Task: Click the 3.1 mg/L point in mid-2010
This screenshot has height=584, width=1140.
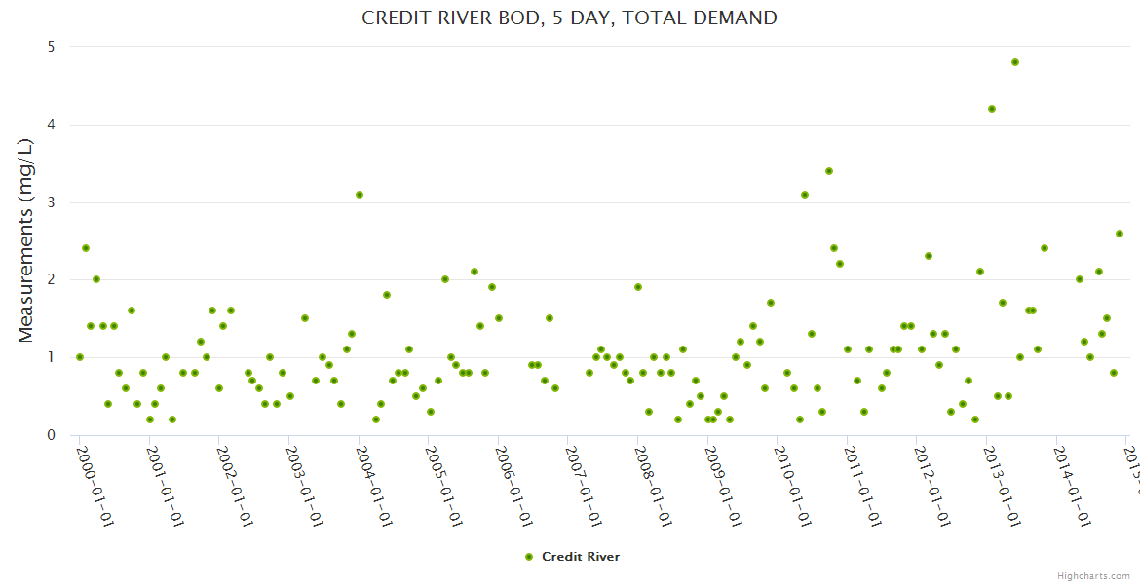Action: pos(805,195)
